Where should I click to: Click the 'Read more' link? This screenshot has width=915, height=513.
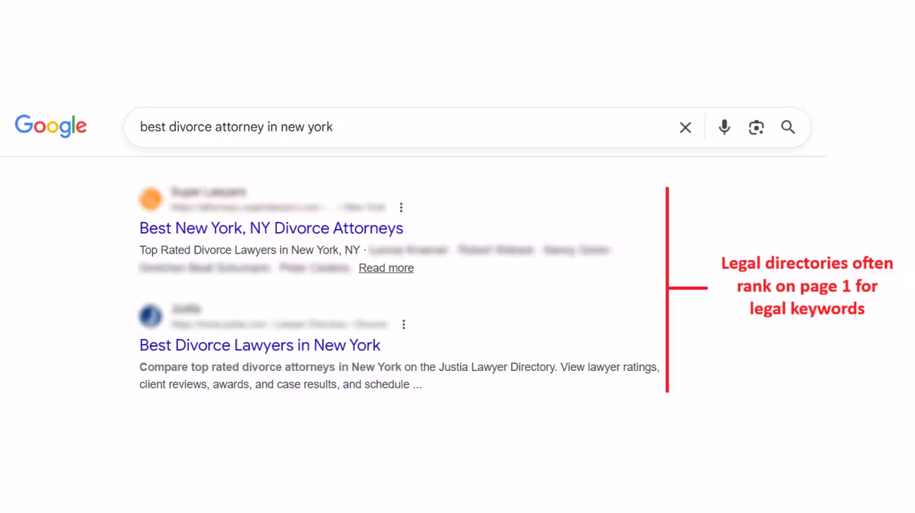pos(386,268)
